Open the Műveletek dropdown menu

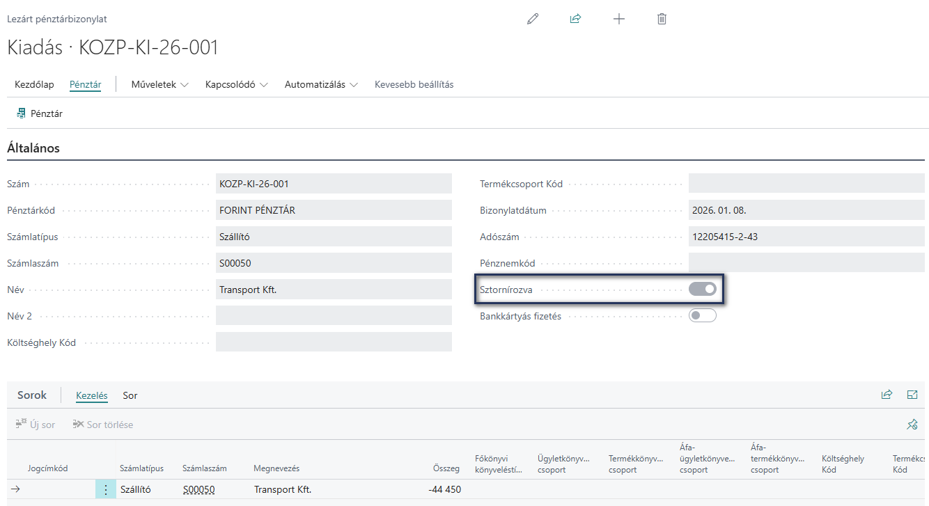point(159,85)
